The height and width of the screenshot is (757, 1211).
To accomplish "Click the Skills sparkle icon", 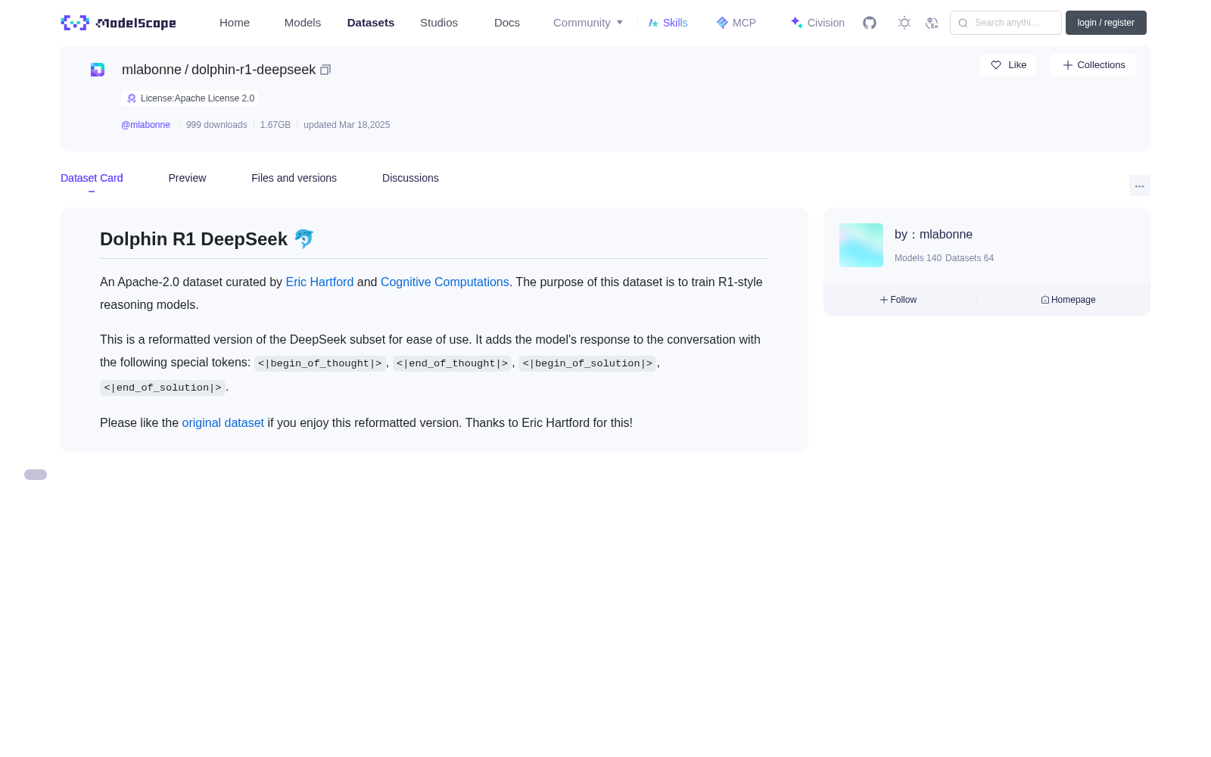I will (x=653, y=23).
